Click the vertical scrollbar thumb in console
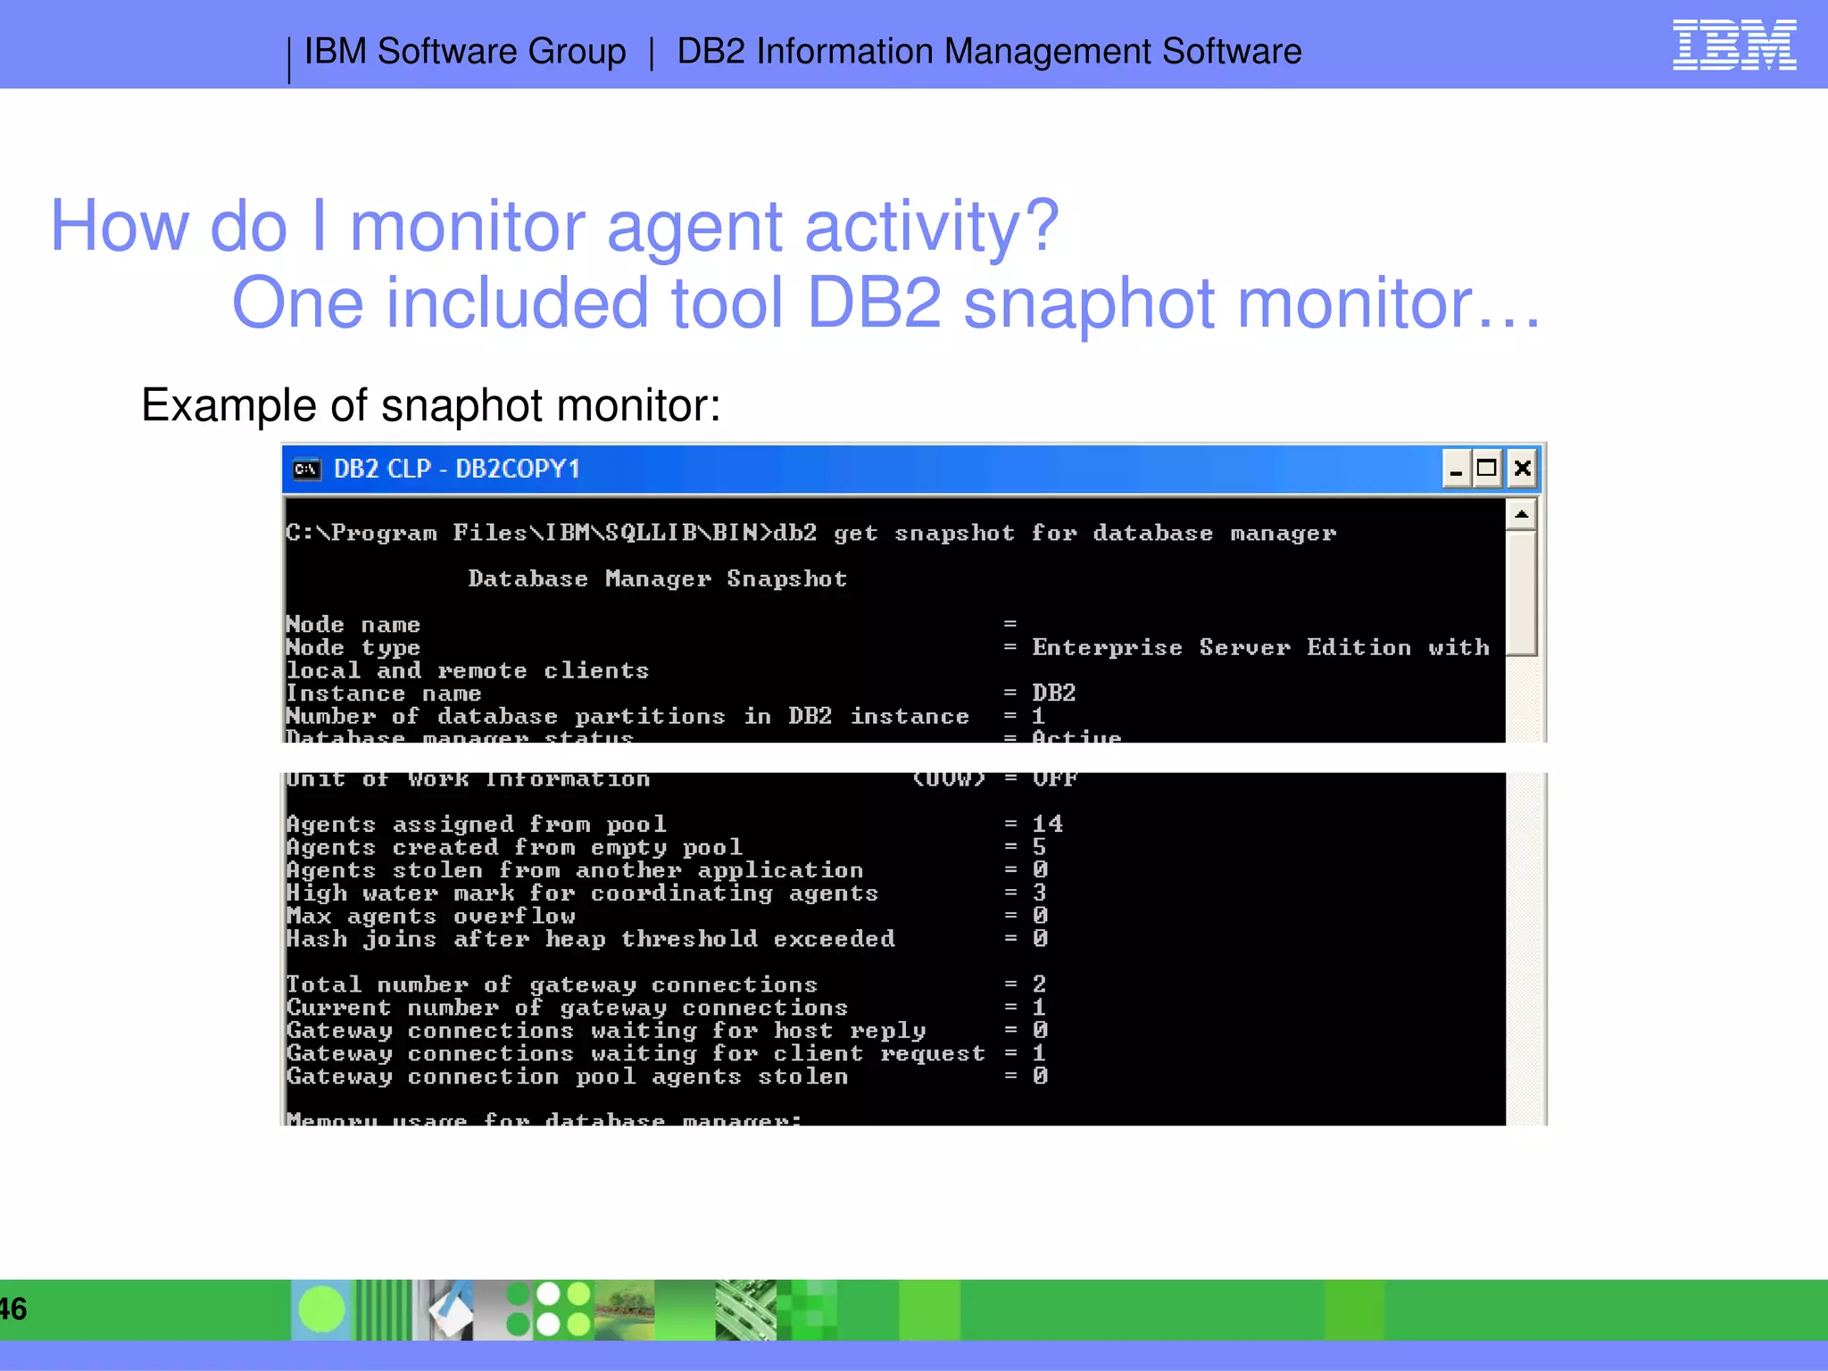This screenshot has width=1828, height=1371. tap(1521, 594)
